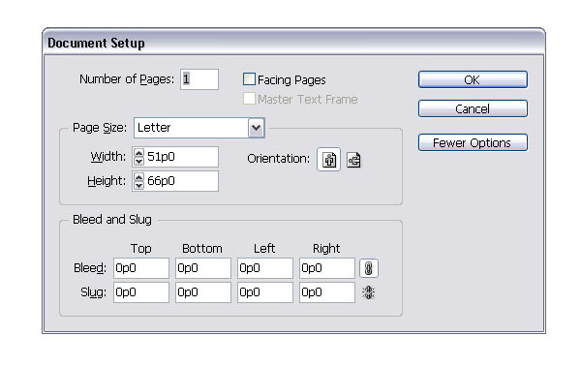Viewport: 581px width, 367px height.
Task: Toggle the bleed chain link icon
Action: click(x=369, y=268)
